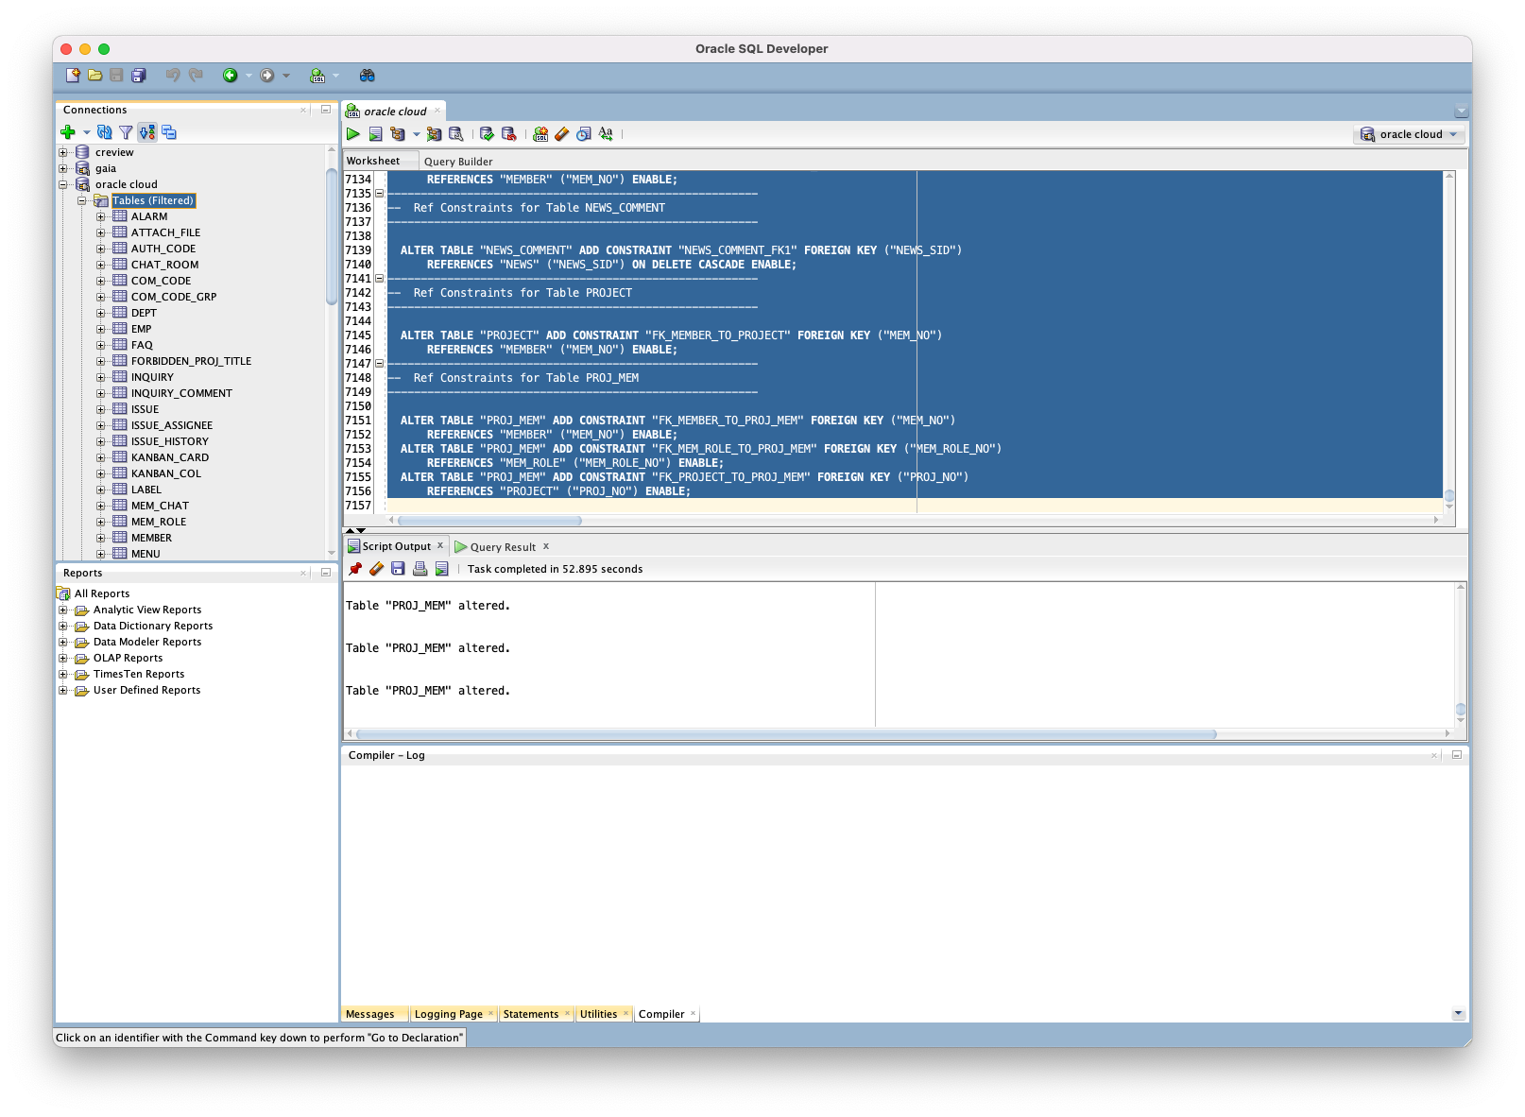The height and width of the screenshot is (1117, 1525).
Task: Open the oracle cloud connection selector
Action: (1409, 134)
